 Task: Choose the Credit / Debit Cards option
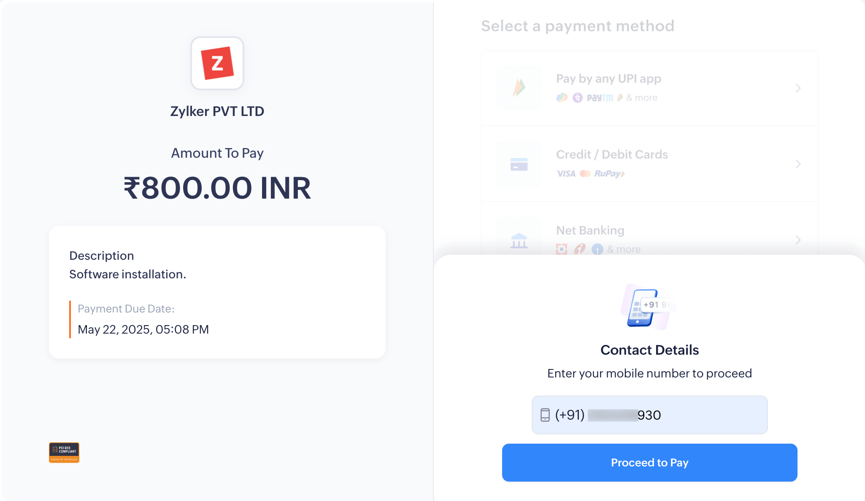[612, 155]
